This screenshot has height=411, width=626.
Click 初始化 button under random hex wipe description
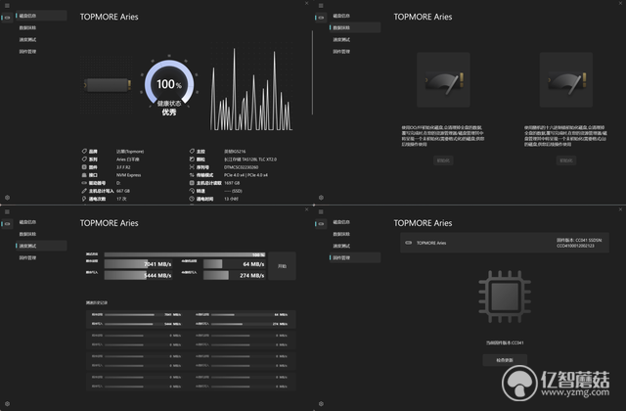click(x=566, y=160)
